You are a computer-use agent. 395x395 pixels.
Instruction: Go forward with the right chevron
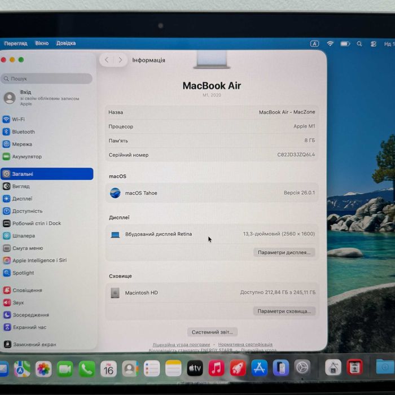(120, 60)
